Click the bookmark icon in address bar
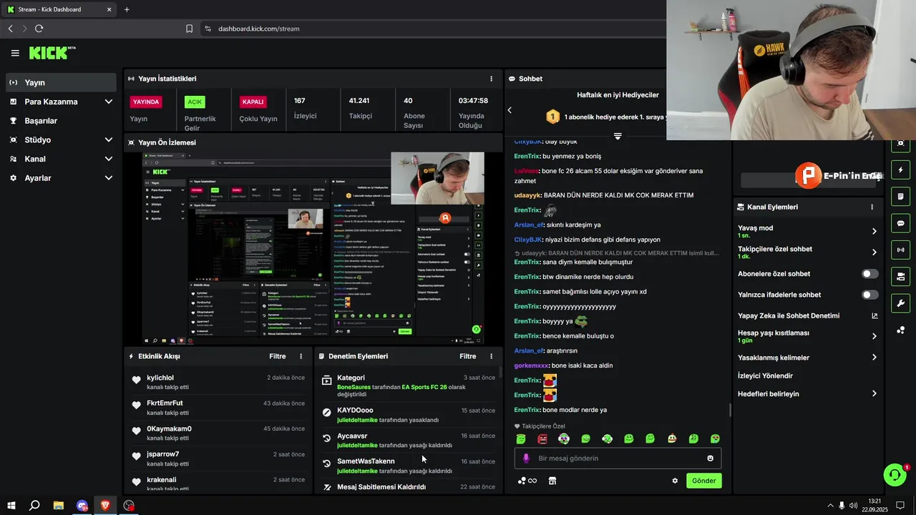Screen dimensions: 916x515 pyautogui.click(x=189, y=29)
